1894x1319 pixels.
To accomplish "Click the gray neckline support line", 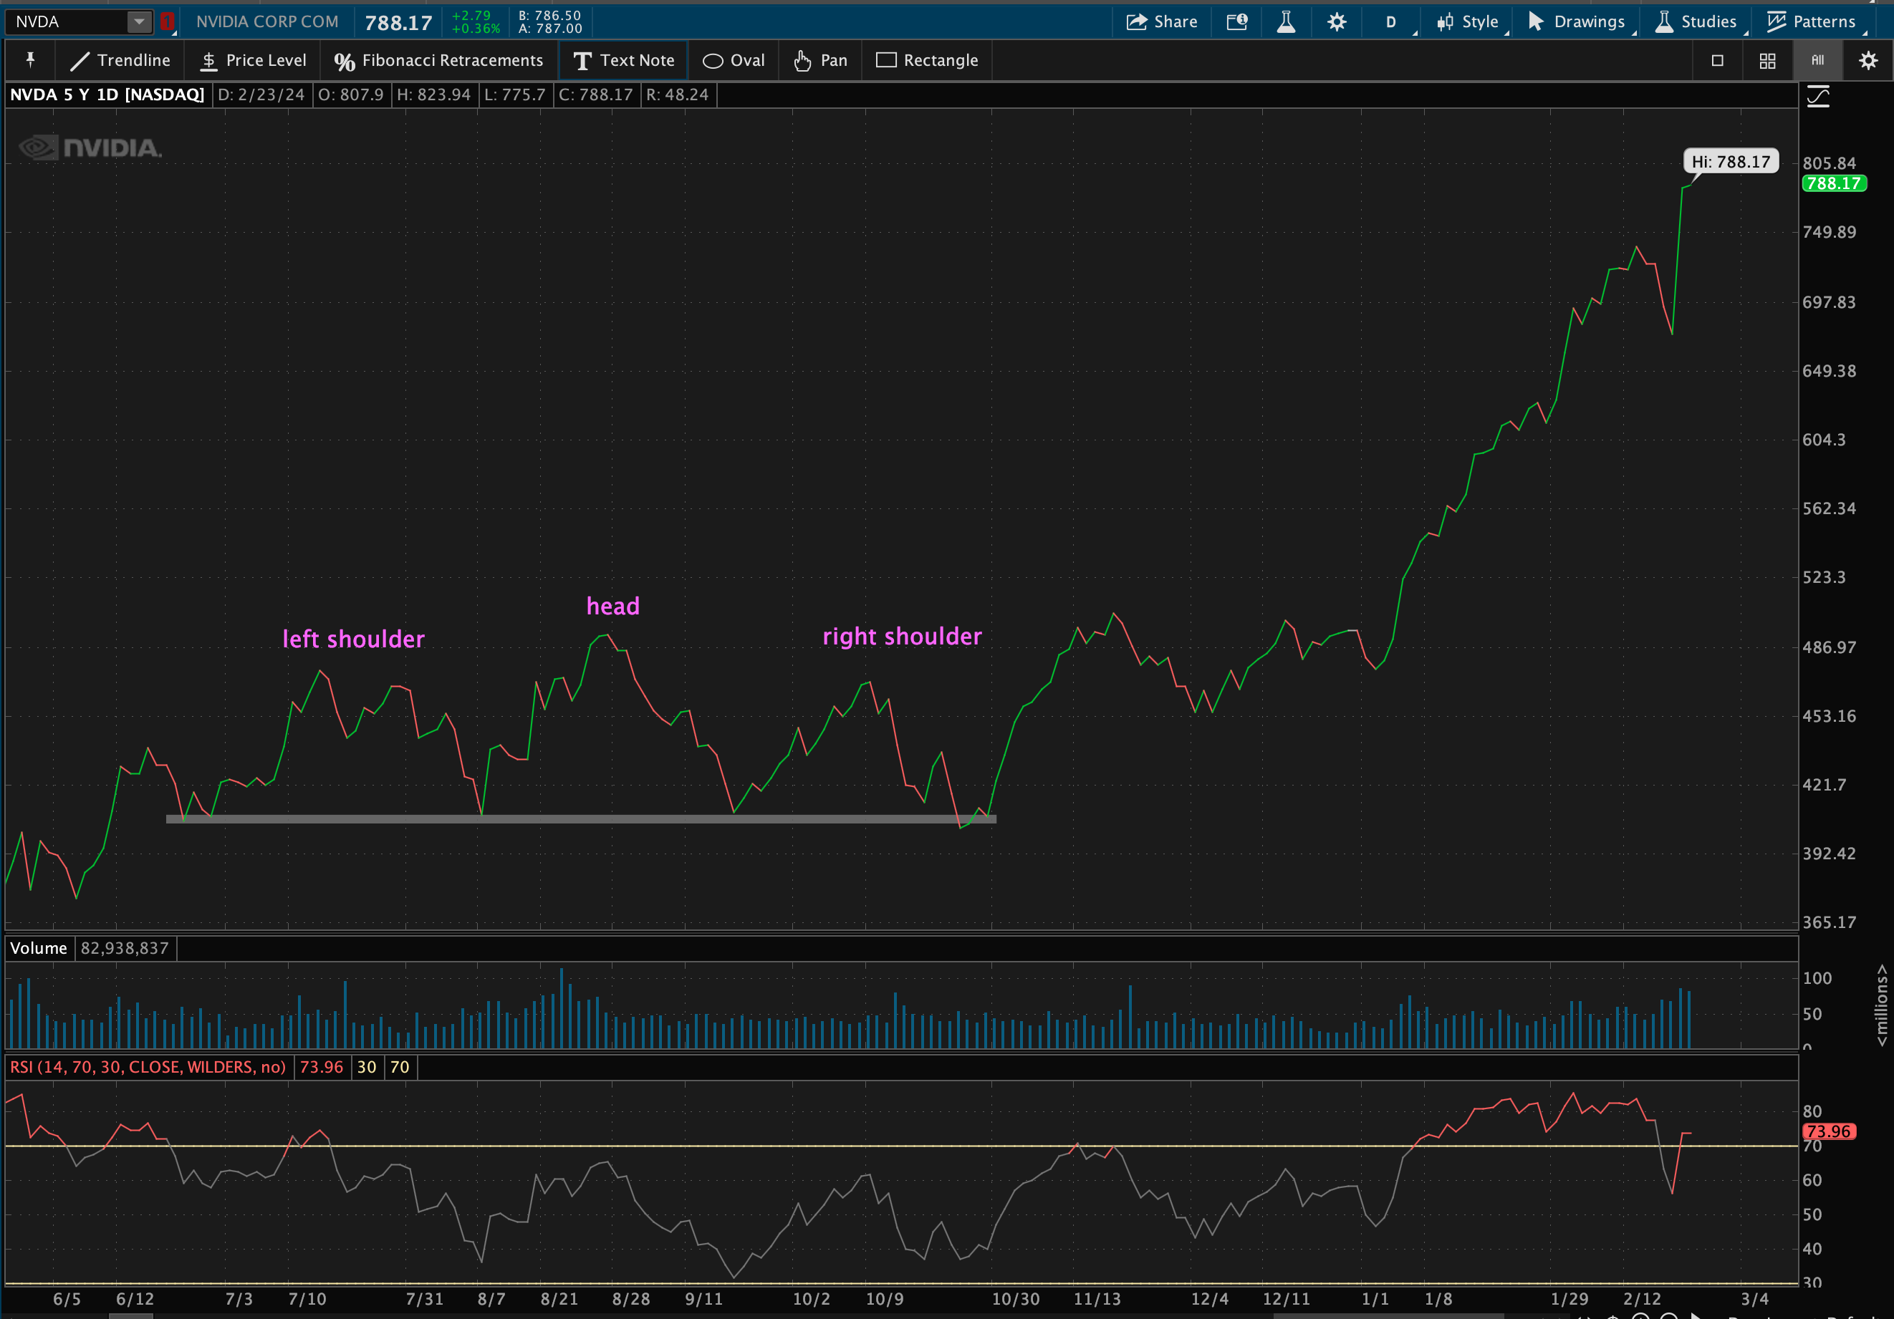I will click(x=577, y=818).
